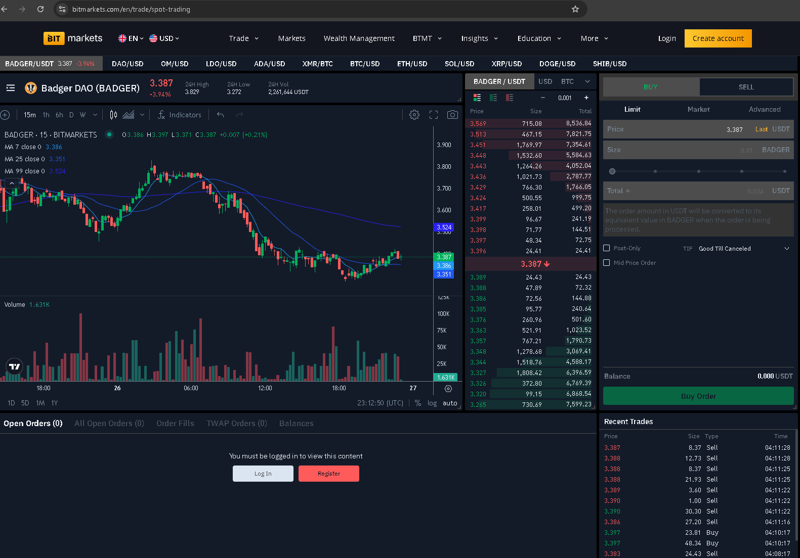Click the Log In button below orders

click(263, 474)
